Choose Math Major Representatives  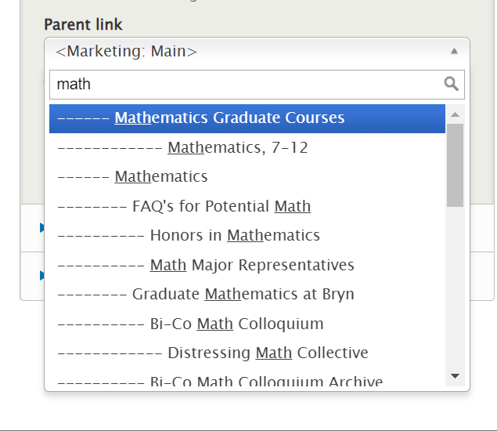pyautogui.click(x=251, y=265)
